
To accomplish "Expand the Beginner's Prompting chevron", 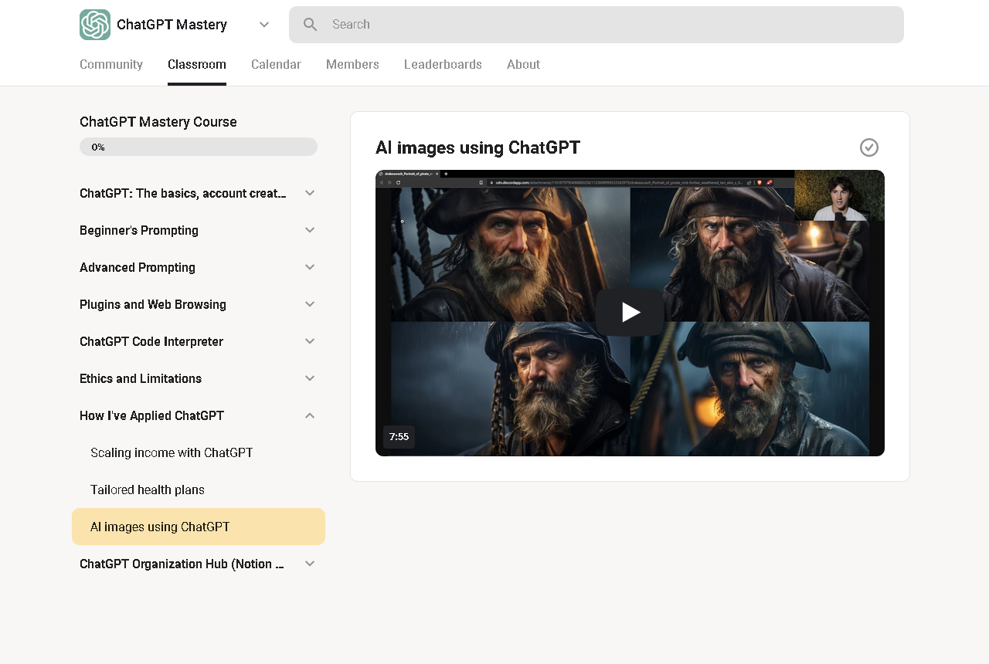I will (x=310, y=230).
